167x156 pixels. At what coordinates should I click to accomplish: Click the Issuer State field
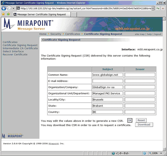[x=140, y=106]
